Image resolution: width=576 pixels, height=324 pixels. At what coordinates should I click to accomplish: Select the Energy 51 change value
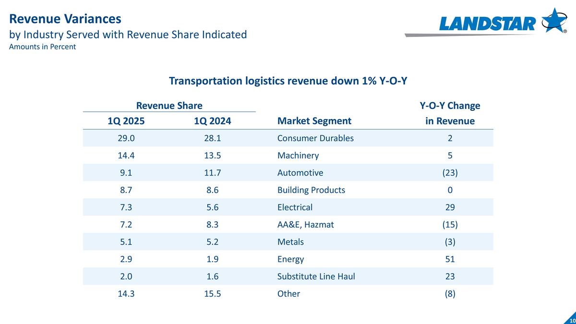click(450, 259)
